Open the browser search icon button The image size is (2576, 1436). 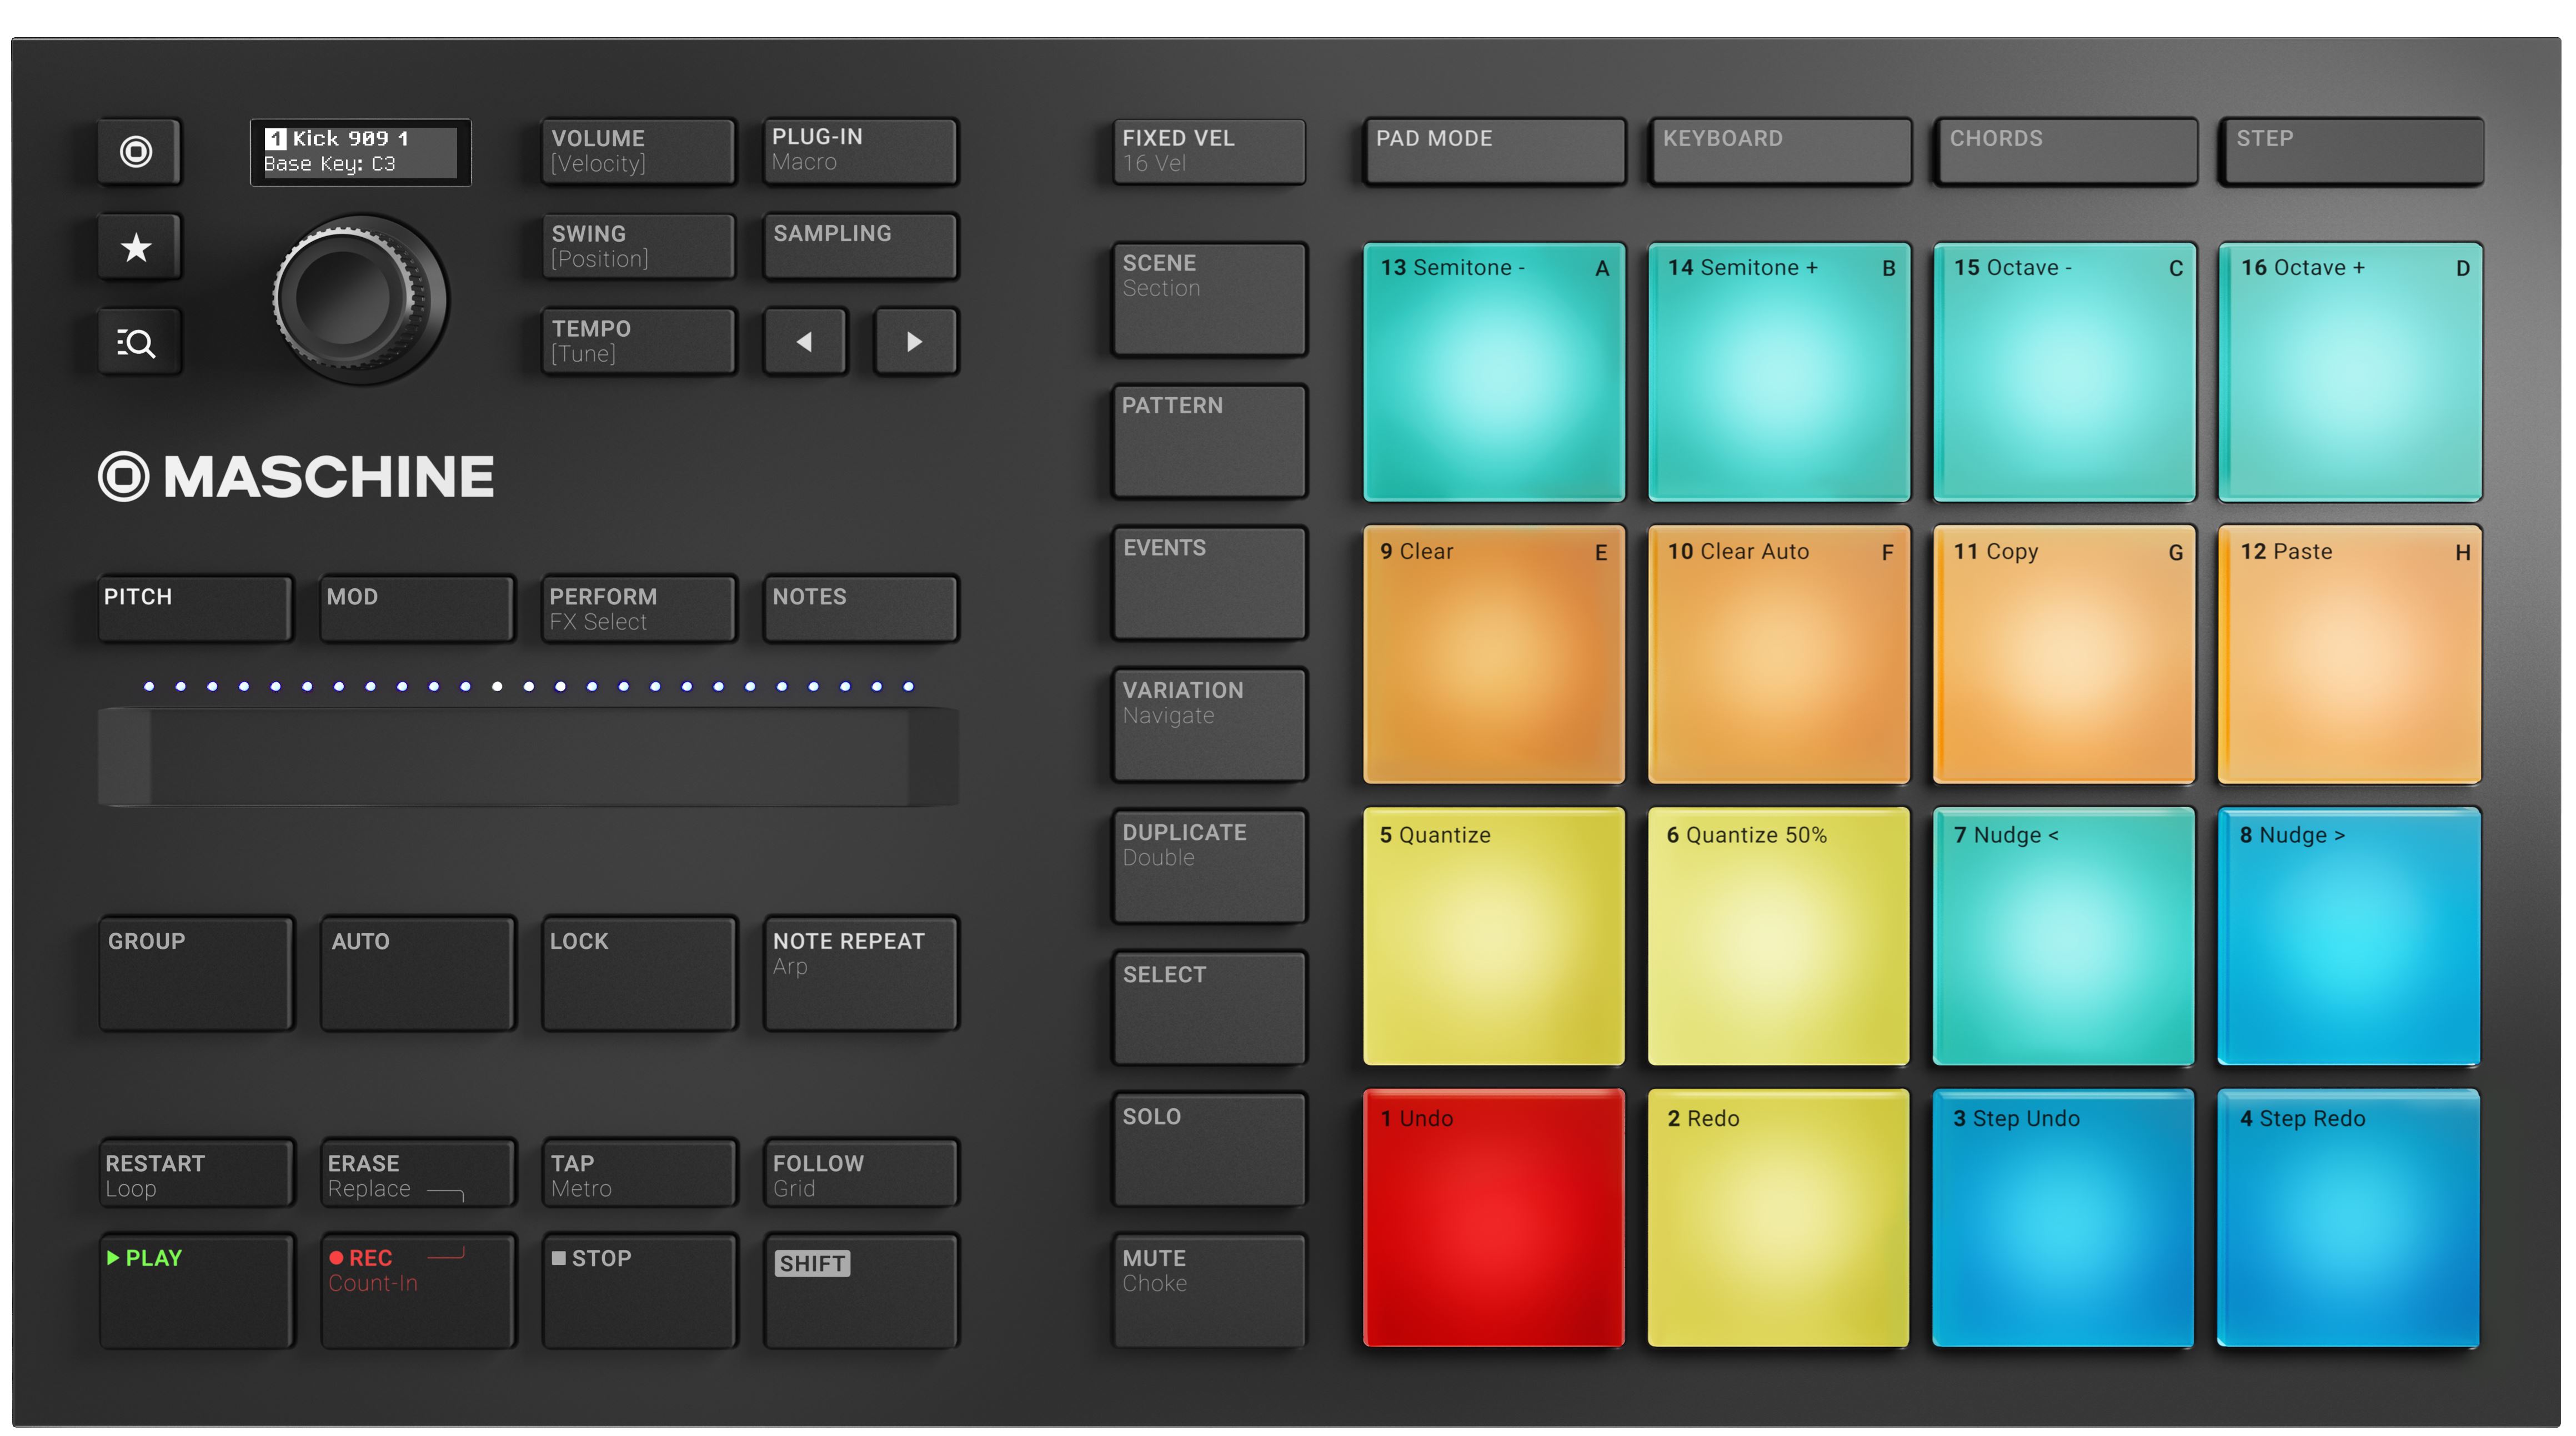139,343
